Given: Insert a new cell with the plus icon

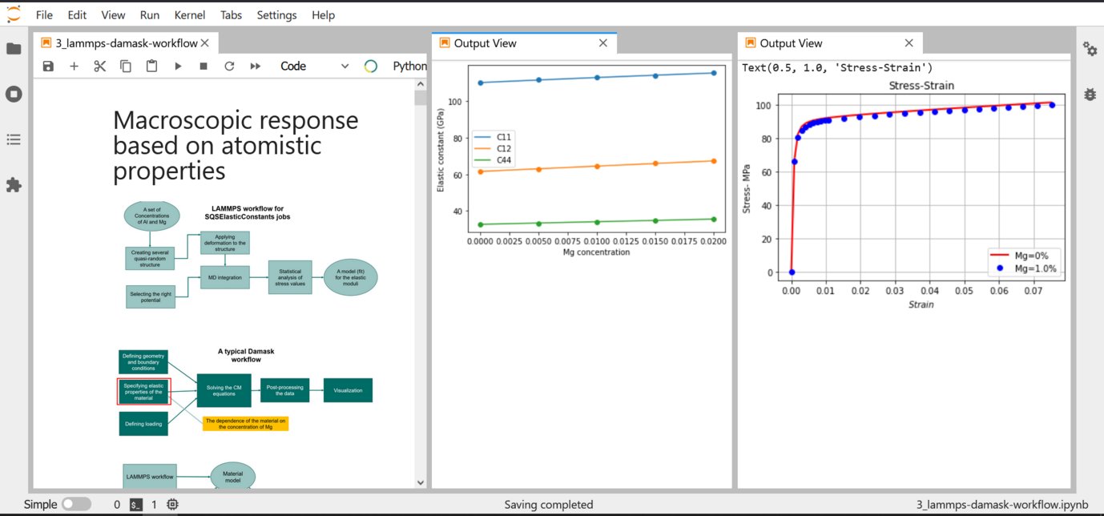Looking at the screenshot, I should point(74,67).
